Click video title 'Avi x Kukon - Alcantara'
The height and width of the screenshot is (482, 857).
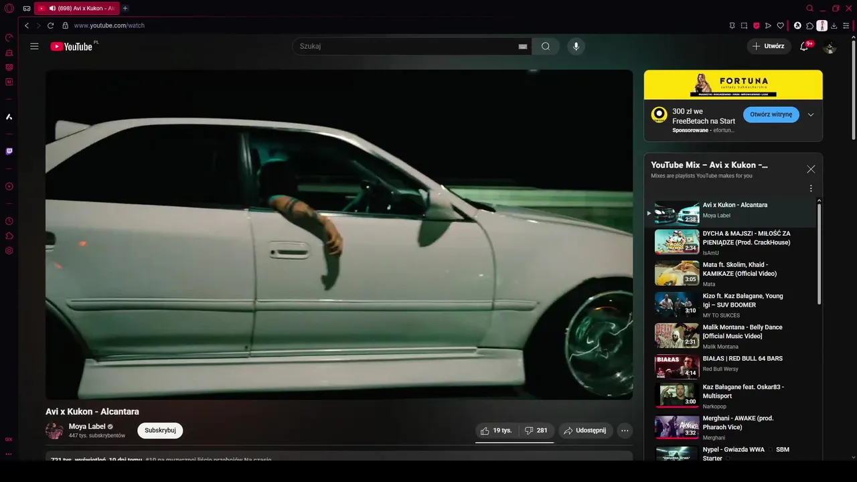point(92,412)
